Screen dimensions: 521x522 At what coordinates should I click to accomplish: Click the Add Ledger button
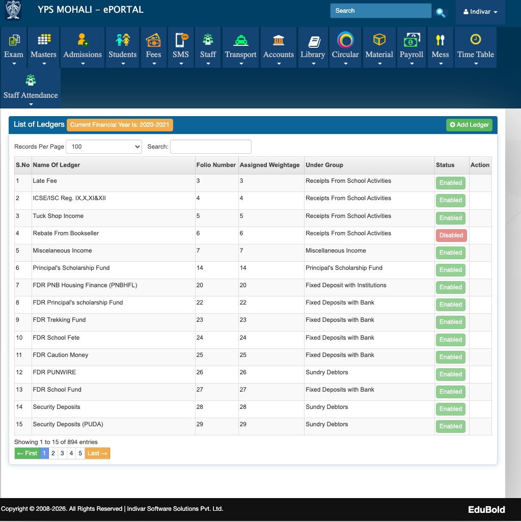[469, 125]
